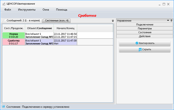Image resolution: width=174 pixels, height=110 pixels.
Task: Click Все/объект 1 in the Норма row
Action: (33, 34)
